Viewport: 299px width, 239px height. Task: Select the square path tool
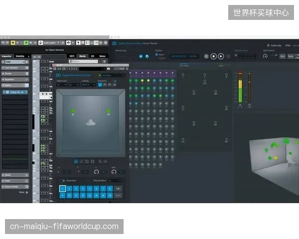tap(93, 161)
